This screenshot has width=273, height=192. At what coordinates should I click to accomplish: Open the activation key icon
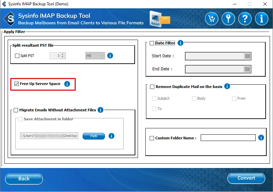[228, 19]
